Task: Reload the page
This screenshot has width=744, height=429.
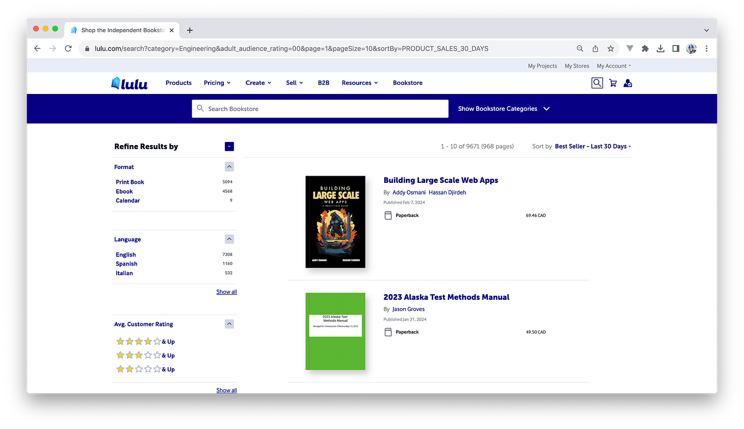Action: pyautogui.click(x=68, y=49)
